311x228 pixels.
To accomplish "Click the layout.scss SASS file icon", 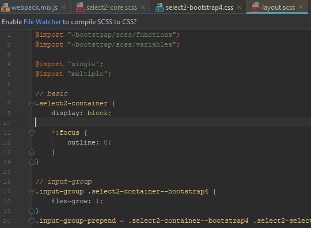I will [x=256, y=7].
